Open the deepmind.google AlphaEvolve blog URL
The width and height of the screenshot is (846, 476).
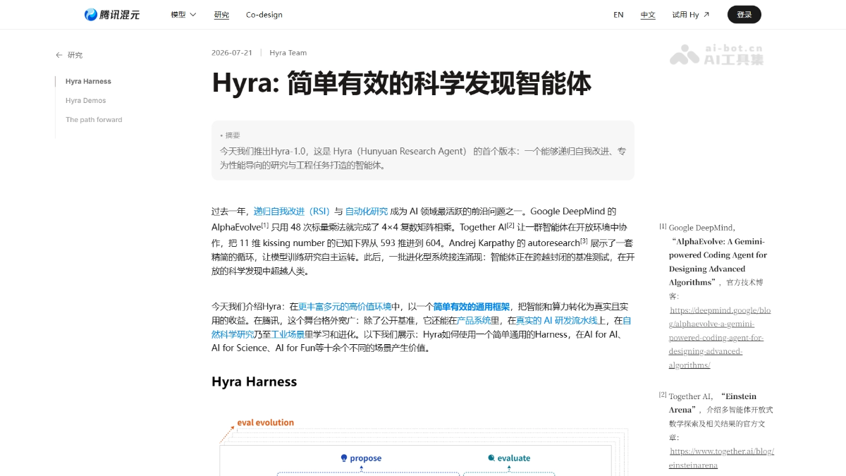pos(720,337)
